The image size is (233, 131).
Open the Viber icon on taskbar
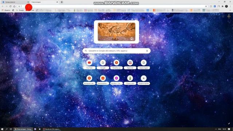click(x=35, y=129)
